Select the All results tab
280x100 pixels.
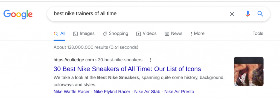[59, 34]
